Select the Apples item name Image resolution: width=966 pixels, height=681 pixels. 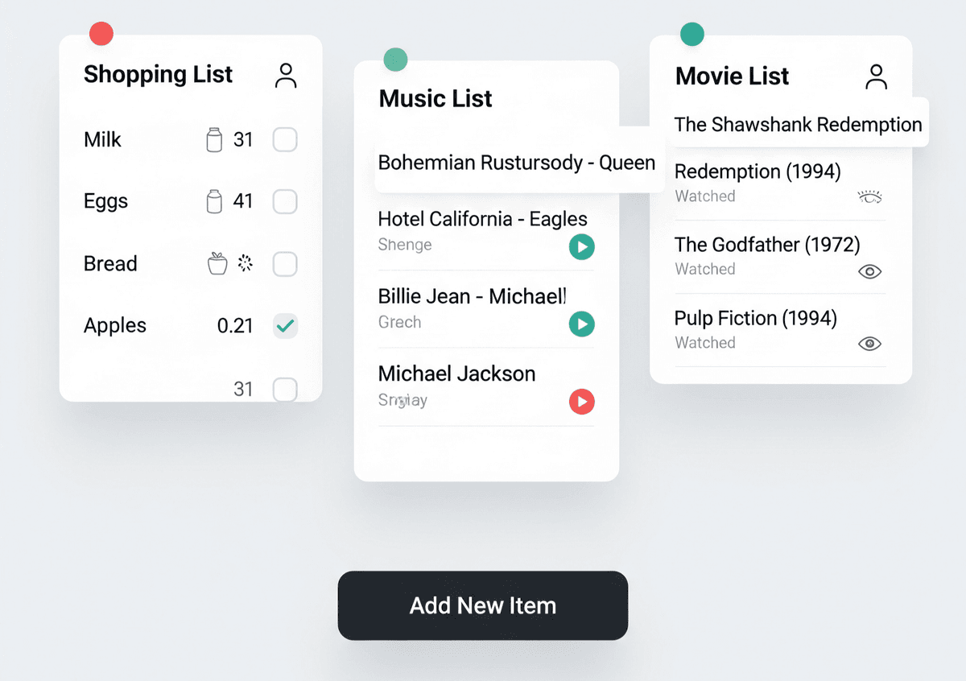(115, 326)
